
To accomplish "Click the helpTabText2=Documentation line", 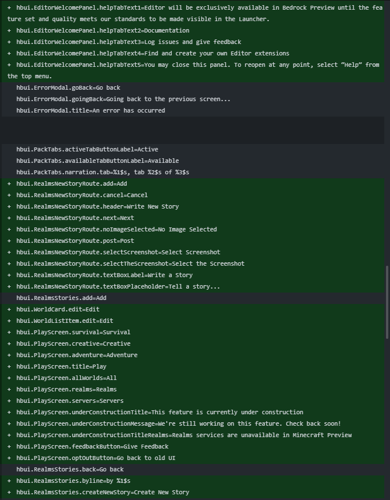I will 193,31.
